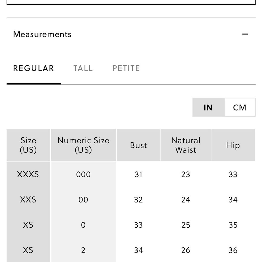The image size is (262, 262).
Task: Click the Numeric Size (US) column header
Action: click(x=83, y=145)
